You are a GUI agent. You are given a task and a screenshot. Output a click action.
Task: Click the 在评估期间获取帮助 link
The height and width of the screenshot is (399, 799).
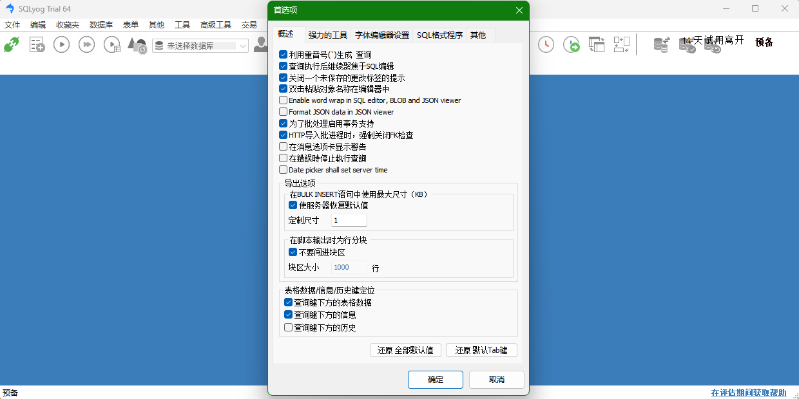pyautogui.click(x=748, y=393)
